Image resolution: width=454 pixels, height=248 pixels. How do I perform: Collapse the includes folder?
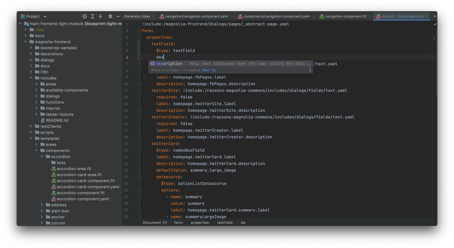pos(31,78)
